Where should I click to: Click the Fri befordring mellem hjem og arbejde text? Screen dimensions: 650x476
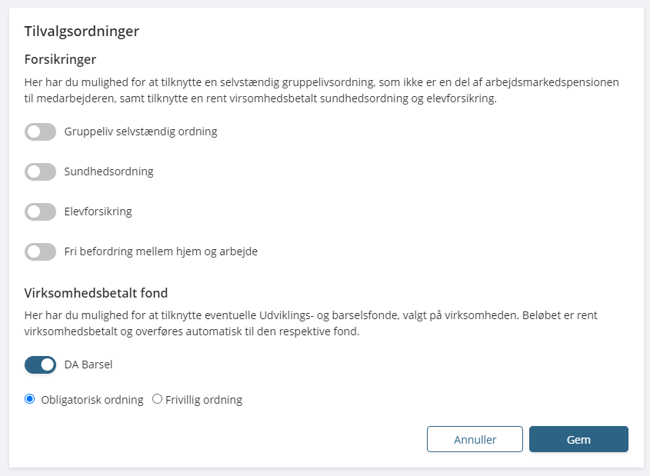[x=161, y=251]
